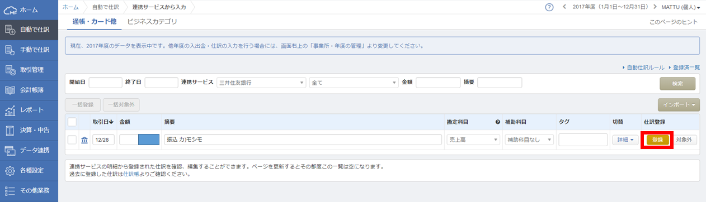This screenshot has height=202, width=706.
Task: Check the 12/28 transaction row checkbox
Action: pos(72,140)
